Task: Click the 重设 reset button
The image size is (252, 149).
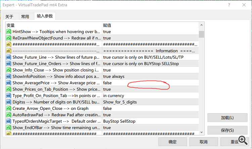Action: tap(235, 142)
